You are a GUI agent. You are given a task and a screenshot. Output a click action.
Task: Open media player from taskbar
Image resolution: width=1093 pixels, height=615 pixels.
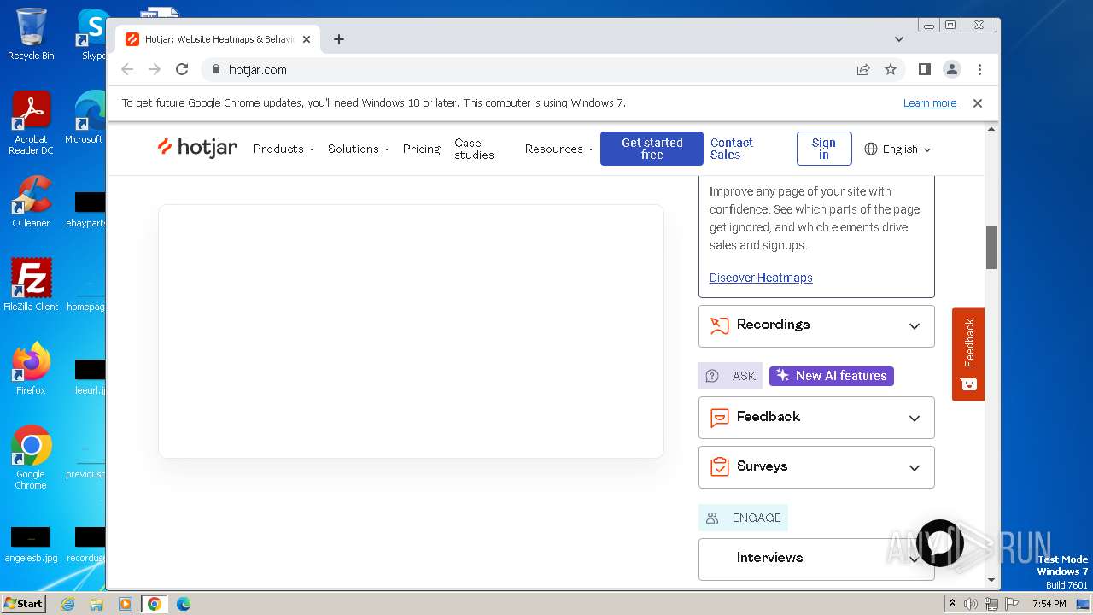click(x=126, y=604)
